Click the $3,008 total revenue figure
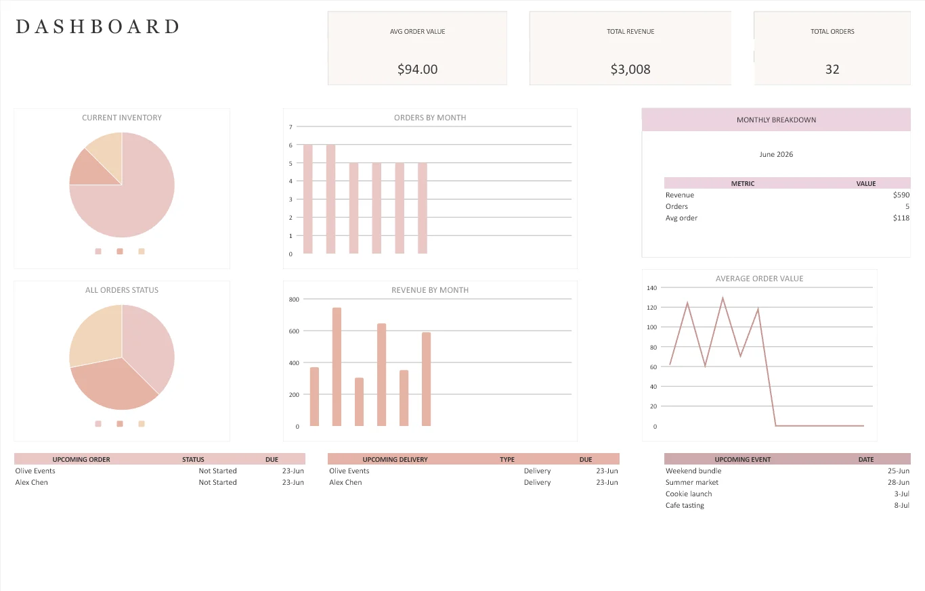The height and width of the screenshot is (591, 925). [x=630, y=69]
